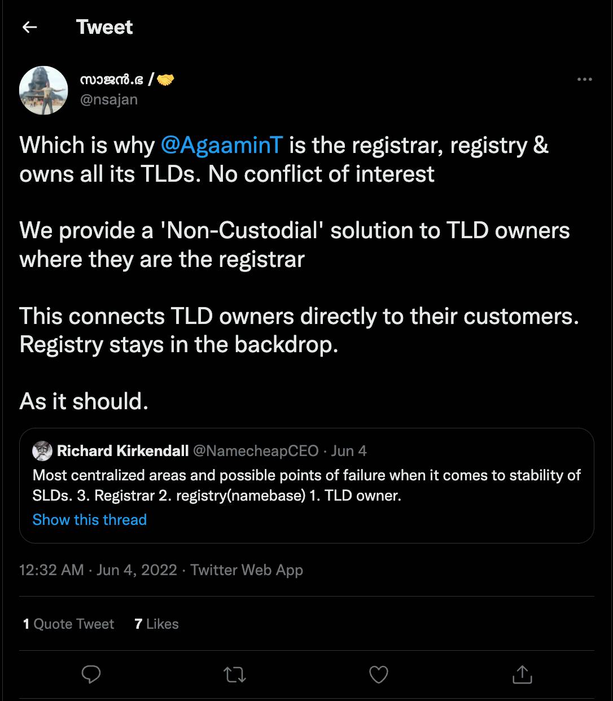613x701 pixels.
Task: Open the quoted tweet text body
Action: point(306,485)
